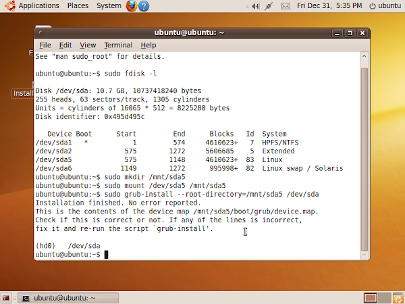Click 'HPFS/NTFS' in the System column
405x304 pixels.
[280, 143]
